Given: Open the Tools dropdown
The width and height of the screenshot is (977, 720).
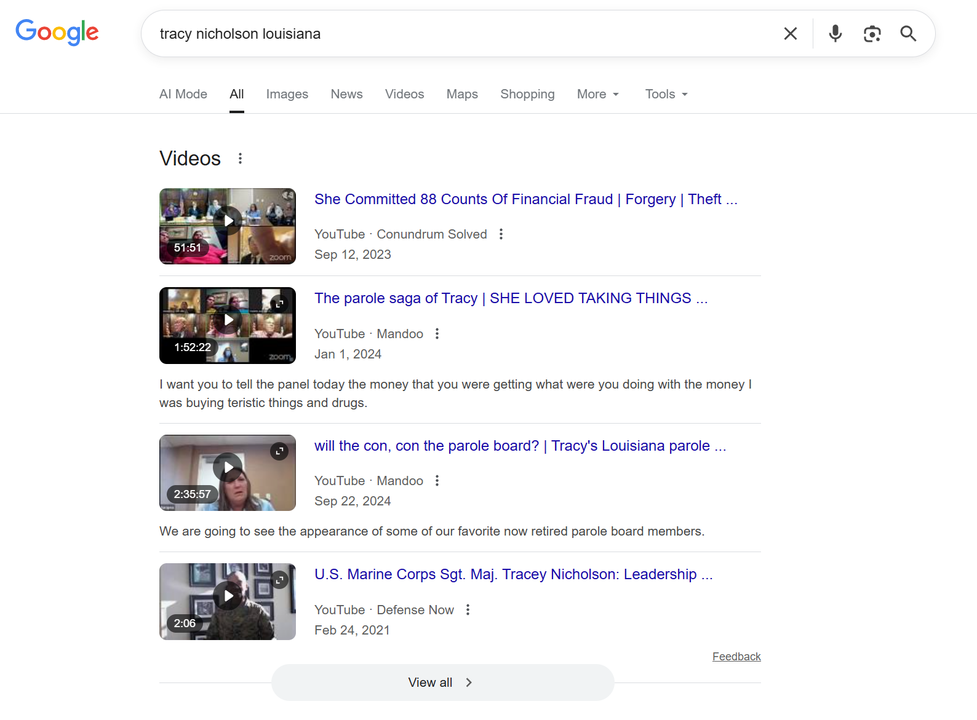Looking at the screenshot, I should [x=666, y=94].
